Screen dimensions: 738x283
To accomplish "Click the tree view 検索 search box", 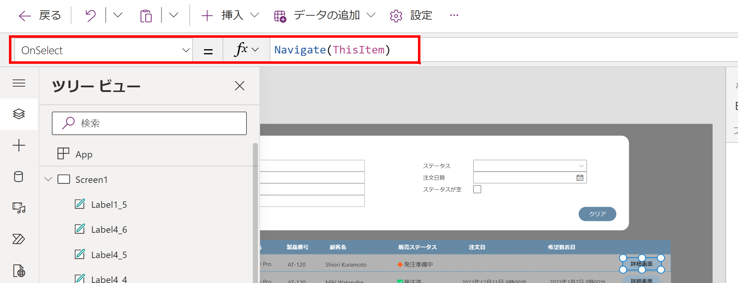I will point(149,123).
